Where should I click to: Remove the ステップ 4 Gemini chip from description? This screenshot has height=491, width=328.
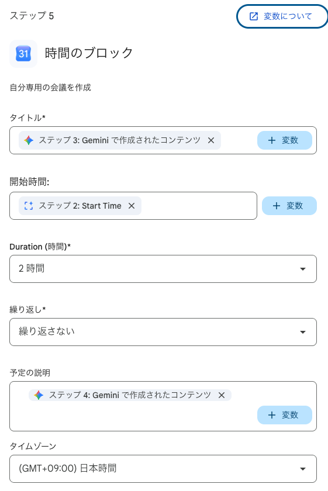coord(222,395)
